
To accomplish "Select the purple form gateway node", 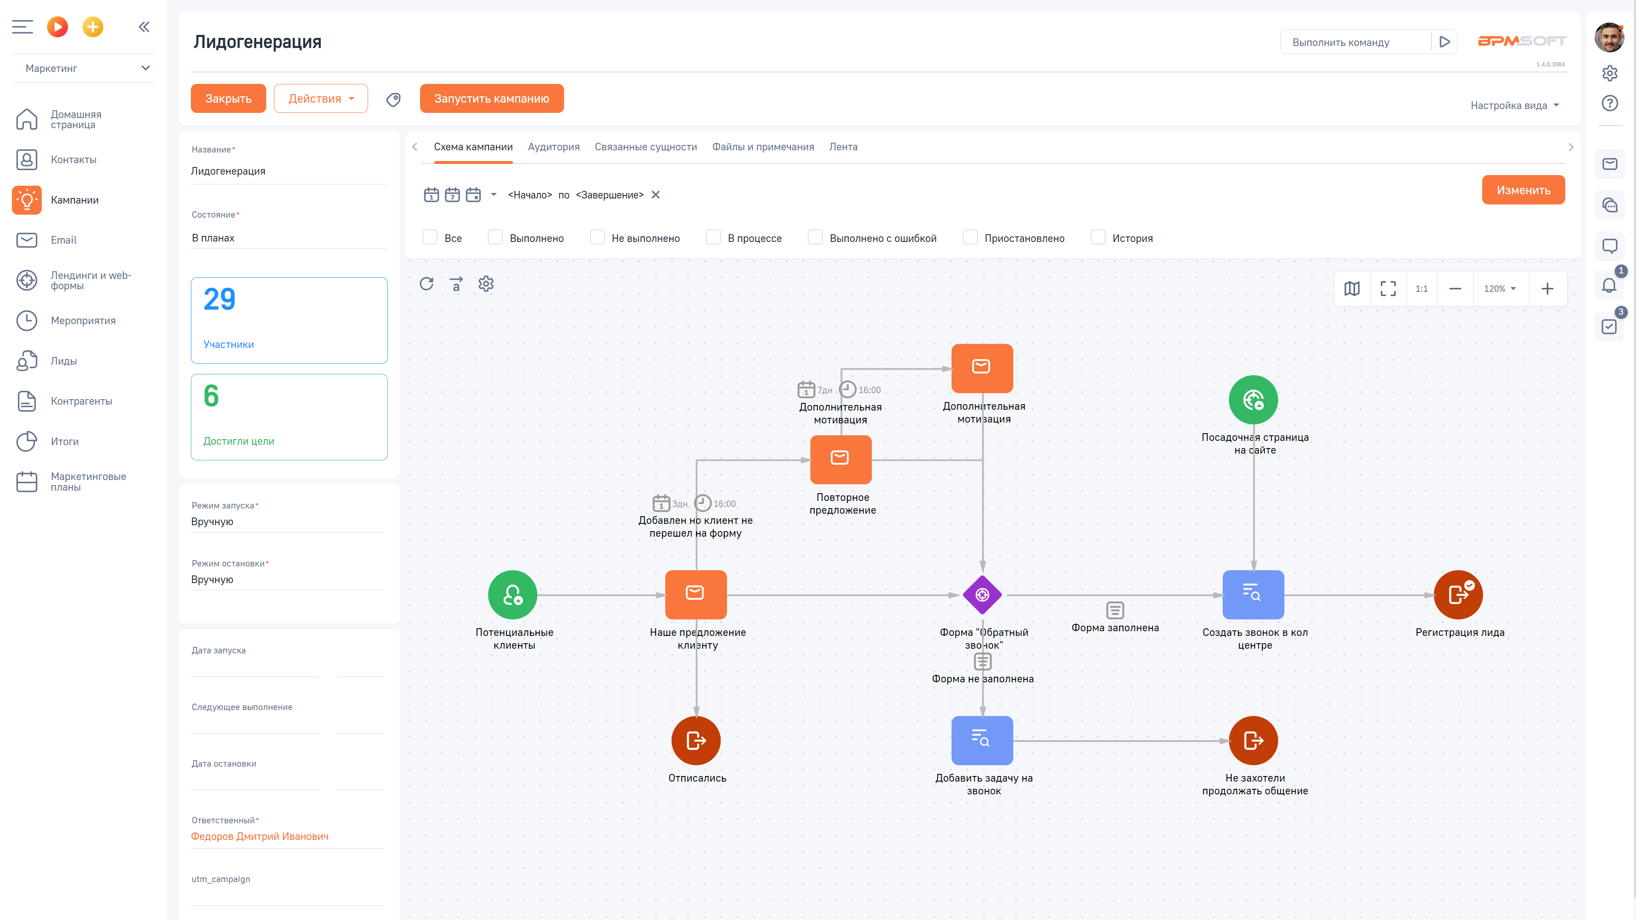I will click(982, 595).
